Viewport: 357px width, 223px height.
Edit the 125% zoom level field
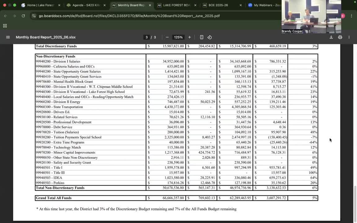(178, 37)
